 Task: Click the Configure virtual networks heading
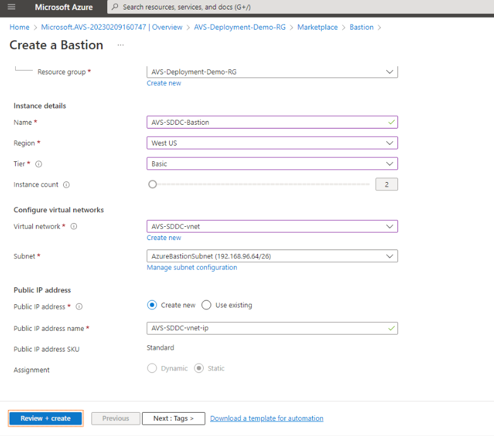point(59,210)
